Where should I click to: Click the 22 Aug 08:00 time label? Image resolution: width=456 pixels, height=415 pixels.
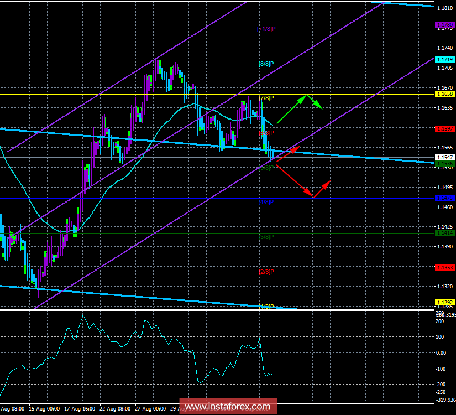coord(115,408)
